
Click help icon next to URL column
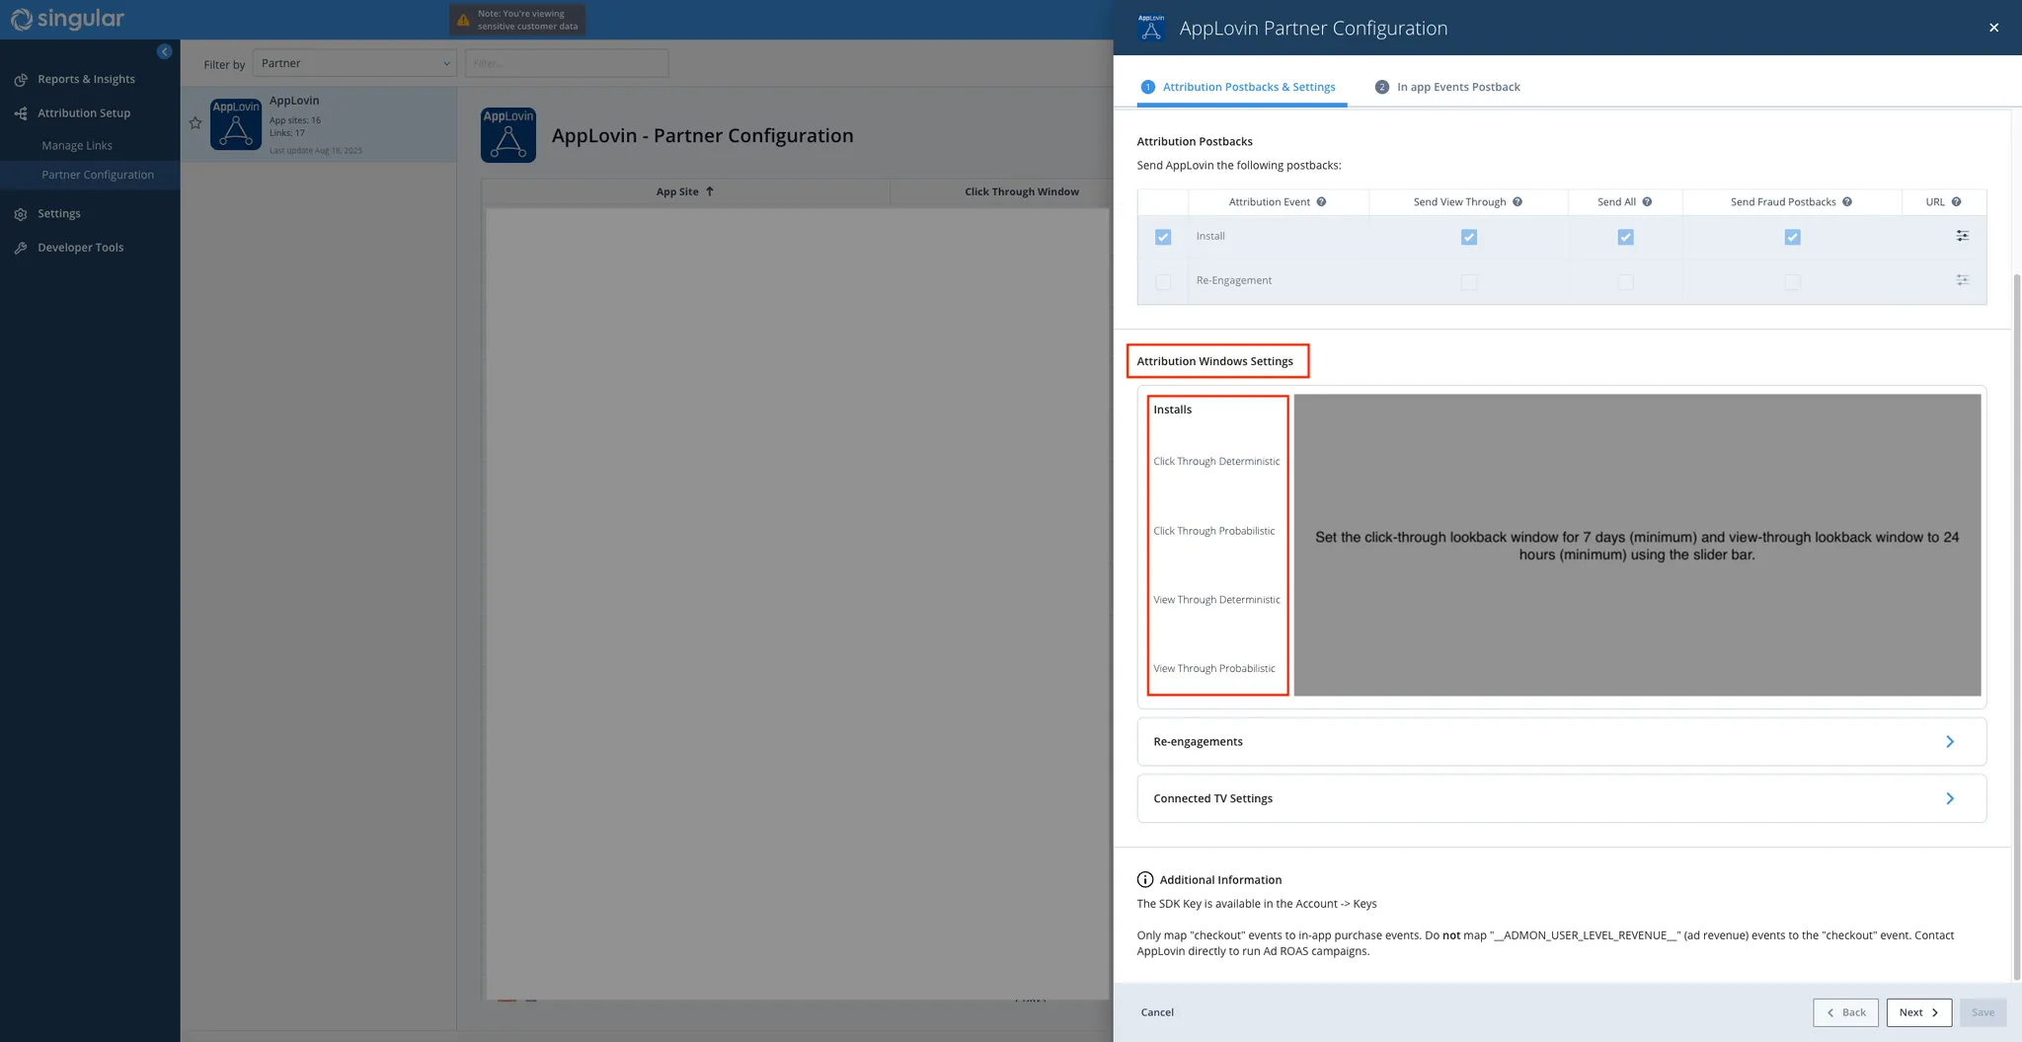[1956, 202]
